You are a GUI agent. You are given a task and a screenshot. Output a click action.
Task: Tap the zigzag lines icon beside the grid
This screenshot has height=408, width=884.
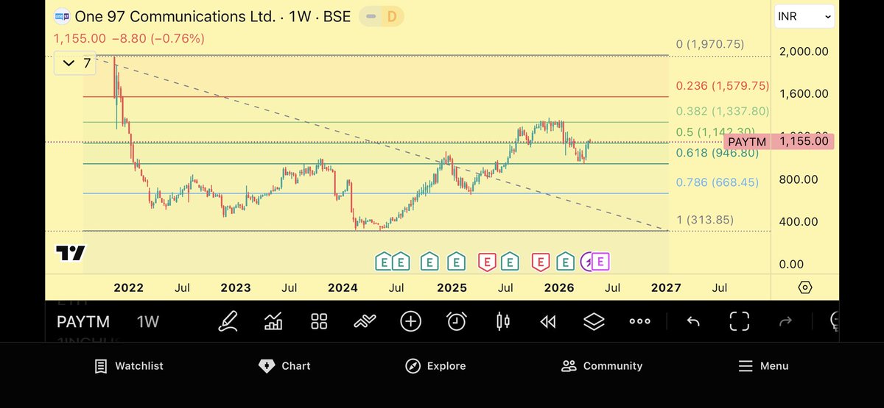coord(365,321)
